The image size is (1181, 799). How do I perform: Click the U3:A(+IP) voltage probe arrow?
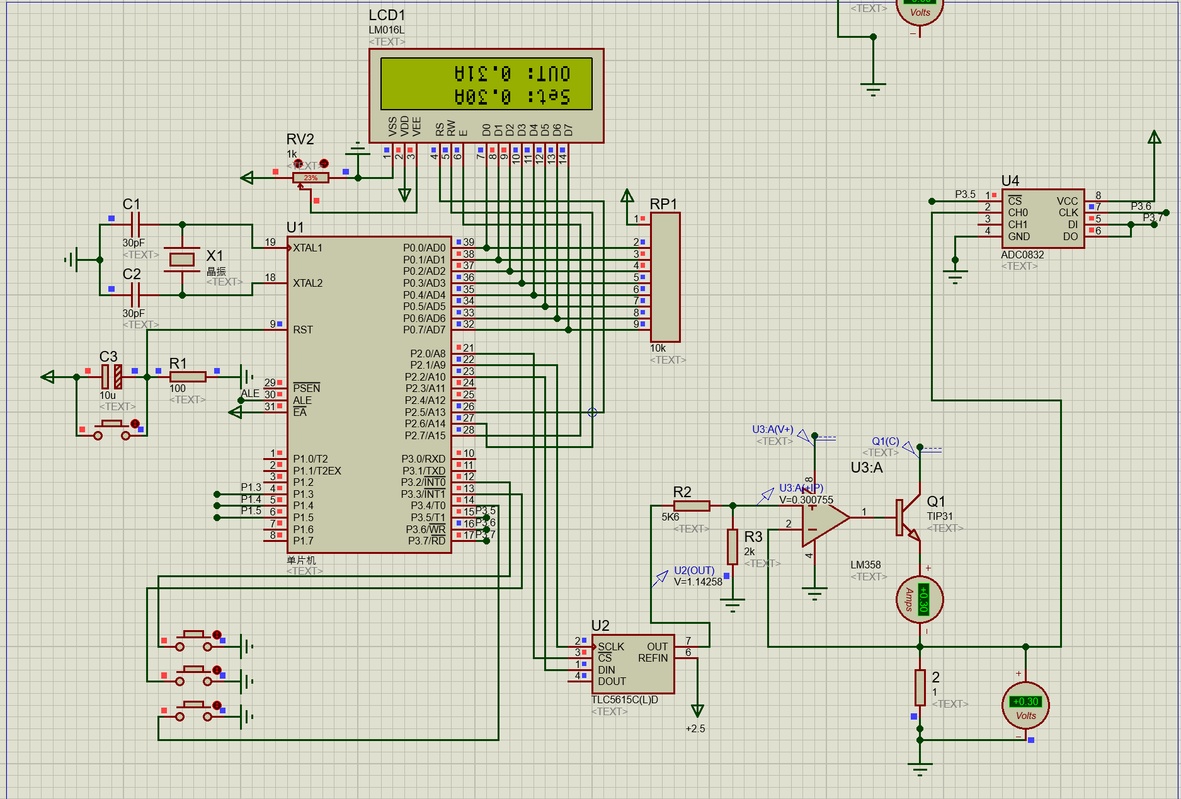pyautogui.click(x=765, y=496)
